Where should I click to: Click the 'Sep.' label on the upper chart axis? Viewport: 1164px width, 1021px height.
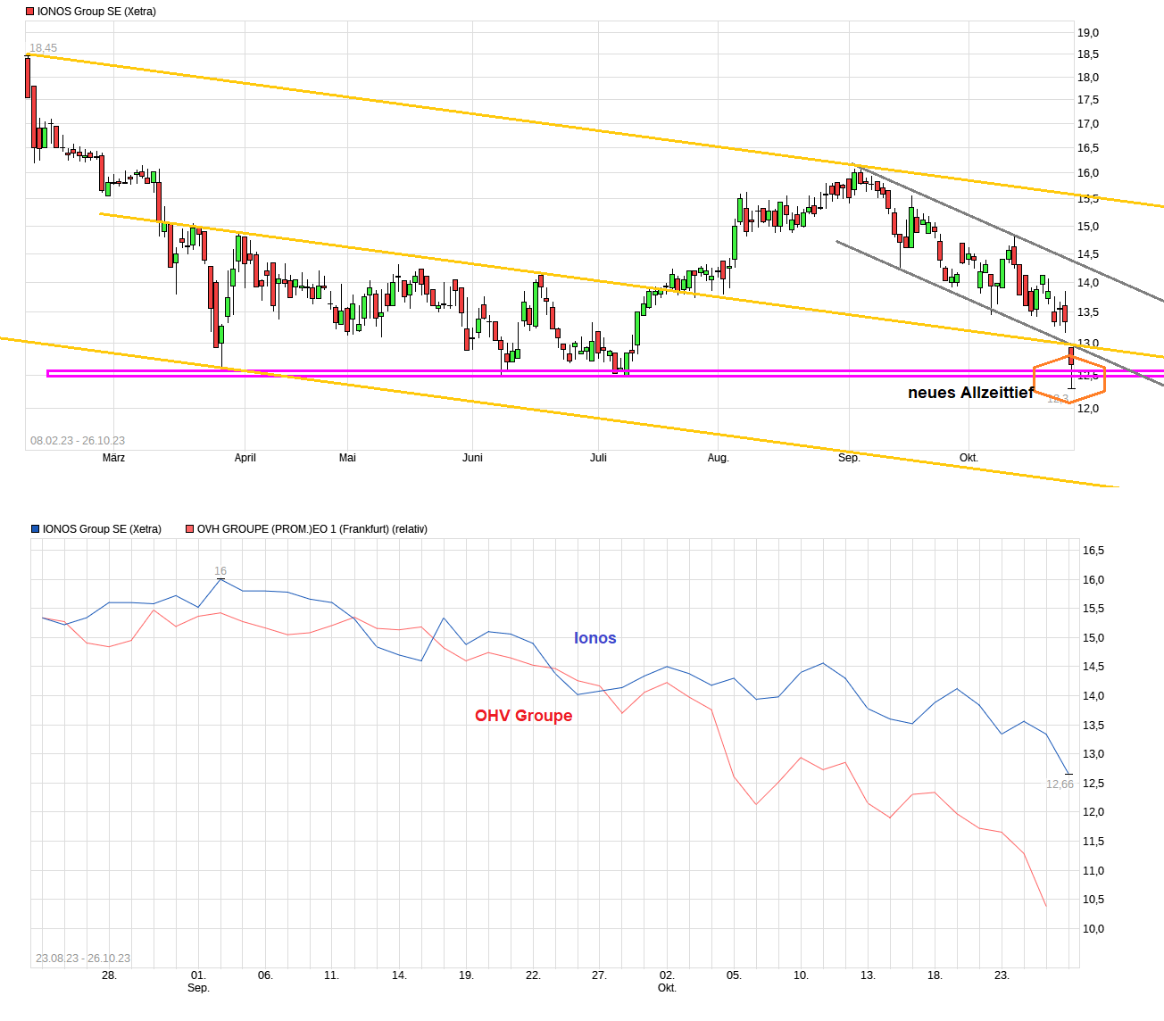[x=849, y=457]
